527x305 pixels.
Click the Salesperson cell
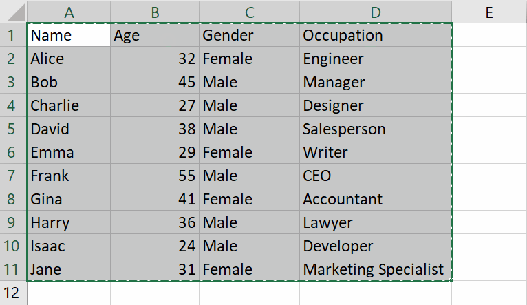(376, 129)
